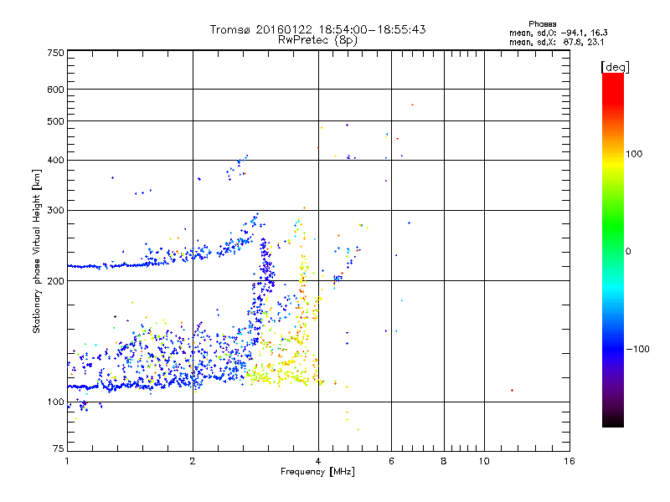Click the colorbar tick label '0'

628,252
